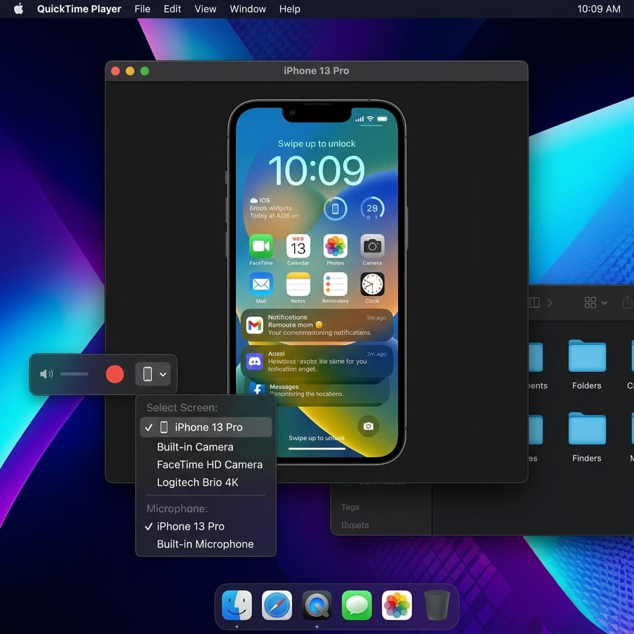Image resolution: width=634 pixels, height=634 pixels.
Task: Click the camera shortcut on the lock screen
Action: (x=368, y=427)
